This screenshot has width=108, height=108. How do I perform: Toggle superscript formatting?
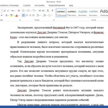[x=2, y=15]
